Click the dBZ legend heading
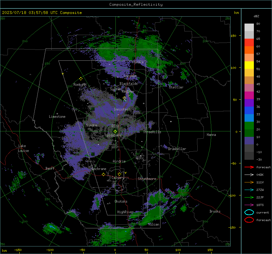Viewport: 272px width, 254px height. click(x=256, y=16)
